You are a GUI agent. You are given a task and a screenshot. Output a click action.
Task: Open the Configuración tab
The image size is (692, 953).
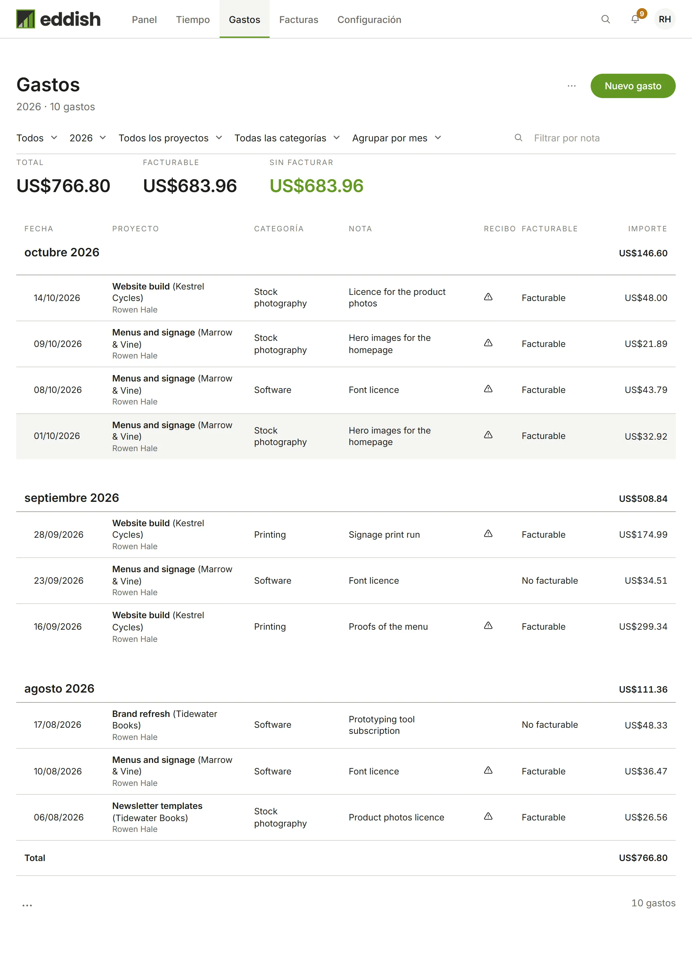(369, 20)
